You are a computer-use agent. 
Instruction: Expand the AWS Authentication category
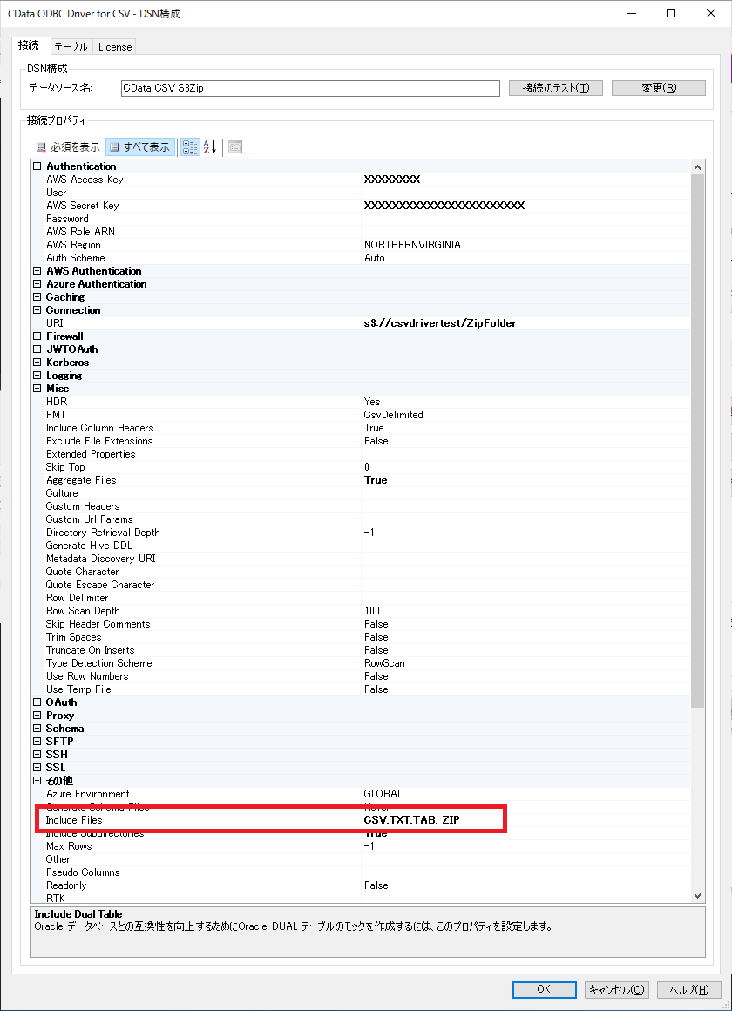[x=37, y=271]
